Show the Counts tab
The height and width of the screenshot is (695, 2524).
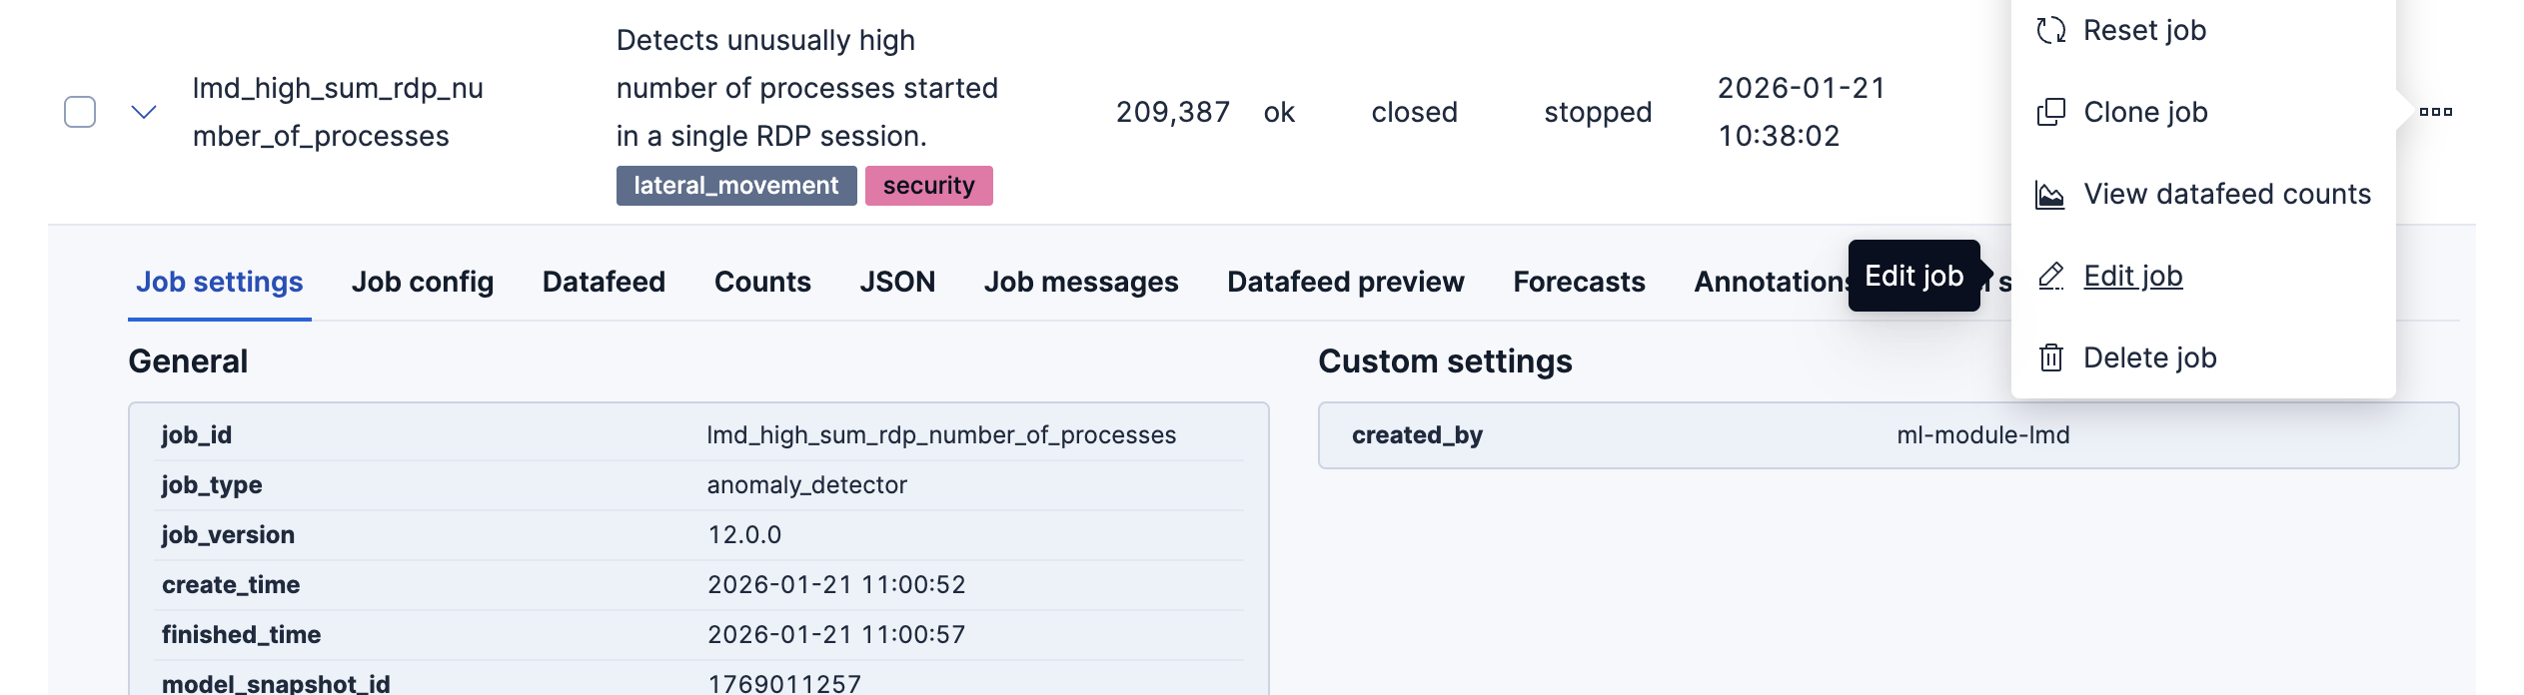[762, 283]
